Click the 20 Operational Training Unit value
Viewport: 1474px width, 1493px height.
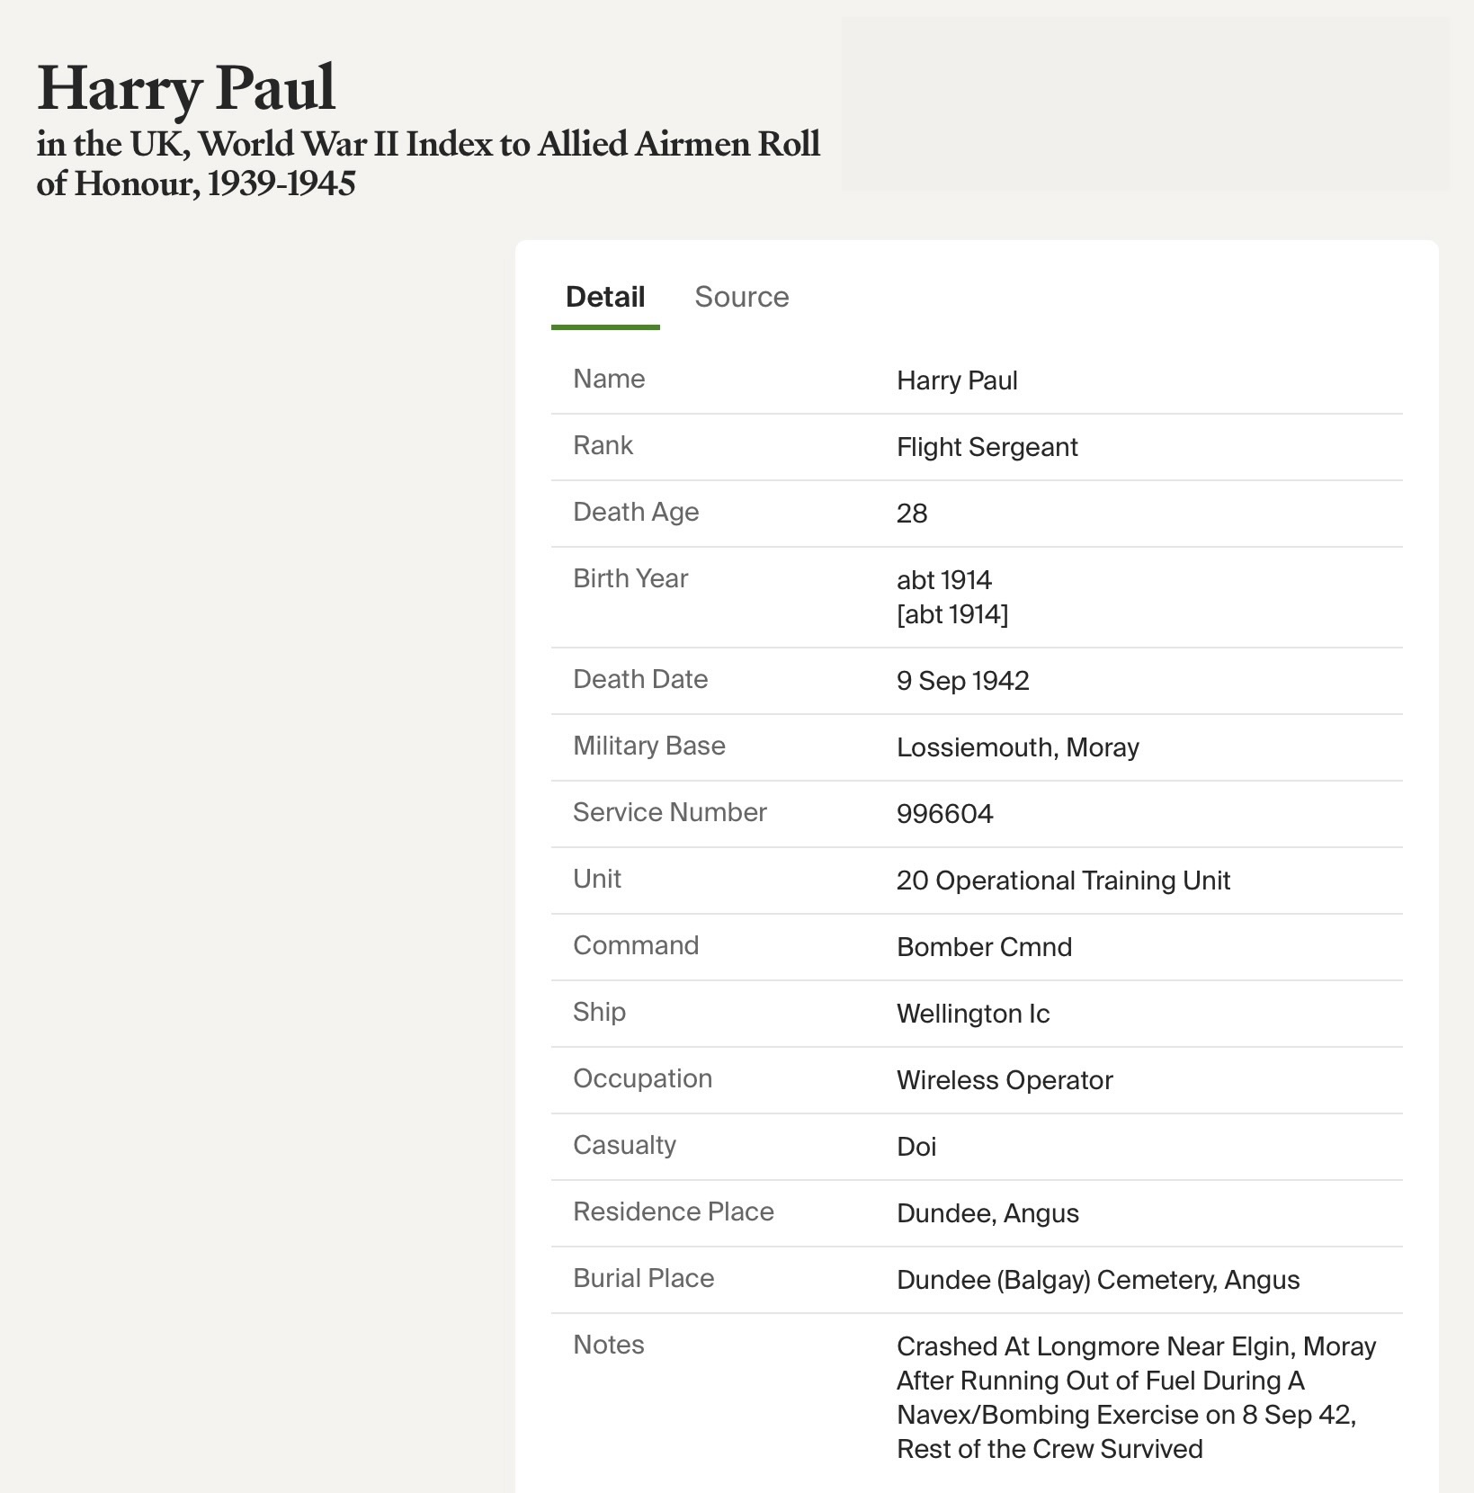click(x=1063, y=881)
